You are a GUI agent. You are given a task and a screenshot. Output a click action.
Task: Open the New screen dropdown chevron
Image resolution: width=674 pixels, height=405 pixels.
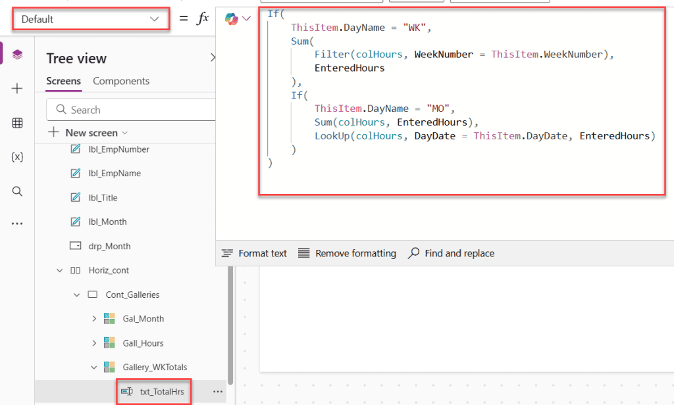(x=125, y=133)
